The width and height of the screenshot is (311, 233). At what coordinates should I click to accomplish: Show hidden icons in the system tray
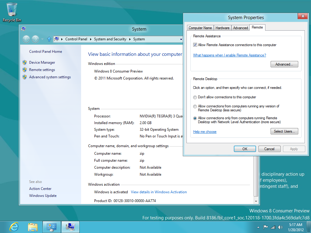(258, 227)
